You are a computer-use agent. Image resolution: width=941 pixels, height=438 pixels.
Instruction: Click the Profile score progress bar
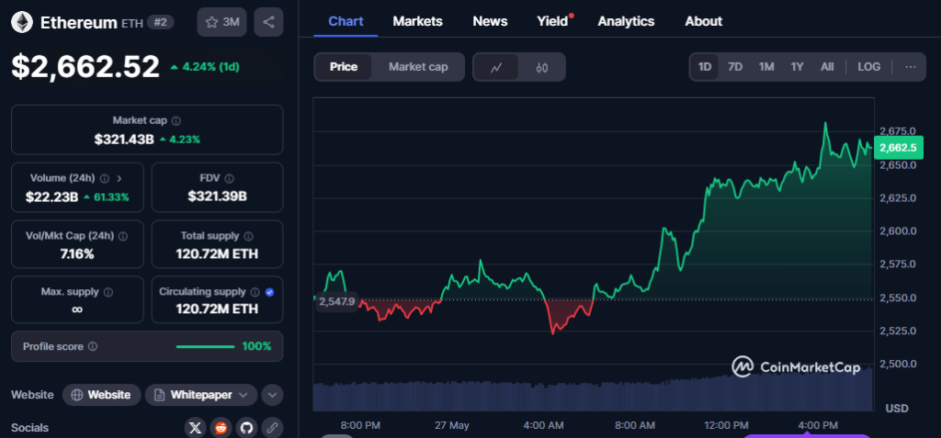coord(205,346)
